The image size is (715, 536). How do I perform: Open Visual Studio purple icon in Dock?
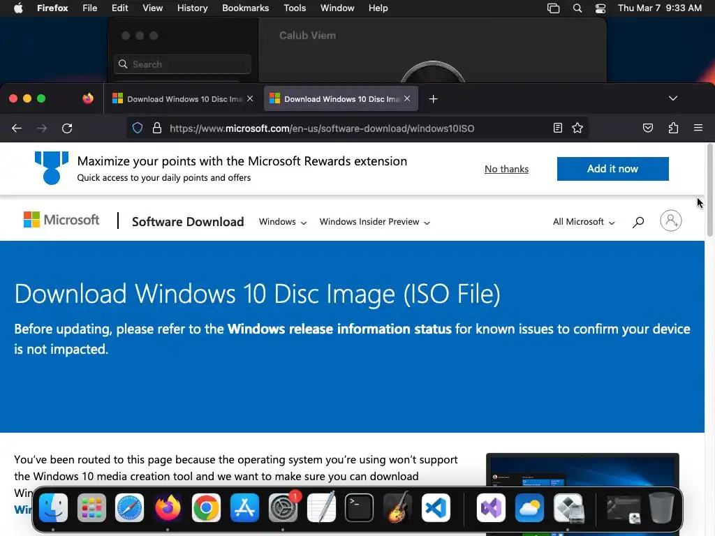click(x=491, y=507)
